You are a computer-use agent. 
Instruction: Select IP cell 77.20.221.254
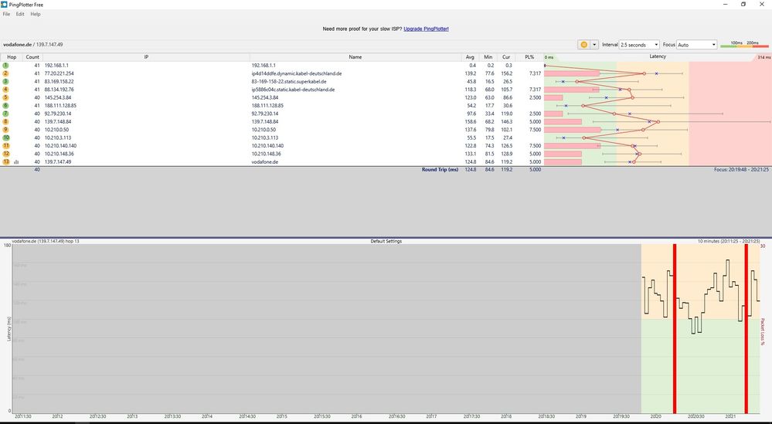[59, 73]
